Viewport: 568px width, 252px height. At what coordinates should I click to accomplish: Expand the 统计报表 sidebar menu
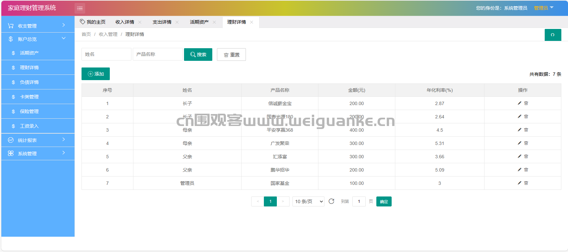click(38, 140)
